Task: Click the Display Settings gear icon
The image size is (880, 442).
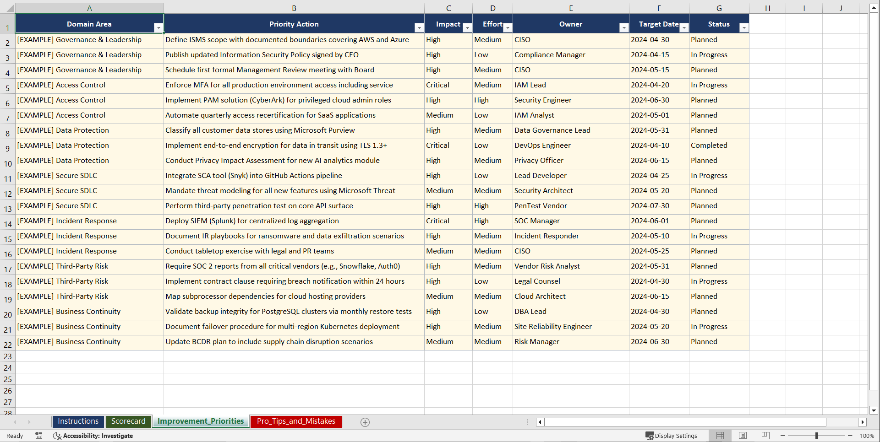Action: tap(650, 436)
